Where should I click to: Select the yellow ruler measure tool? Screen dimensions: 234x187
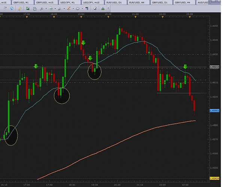[x=20, y=9]
